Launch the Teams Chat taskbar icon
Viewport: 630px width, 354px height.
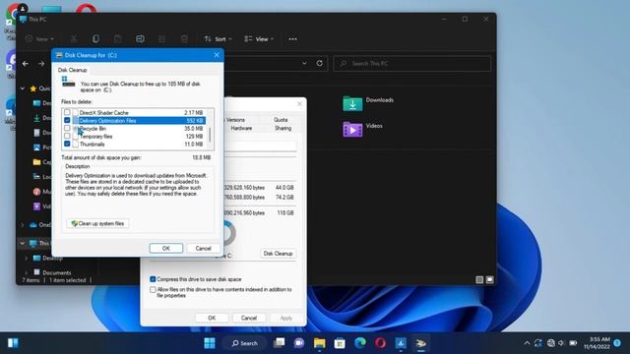click(299, 343)
